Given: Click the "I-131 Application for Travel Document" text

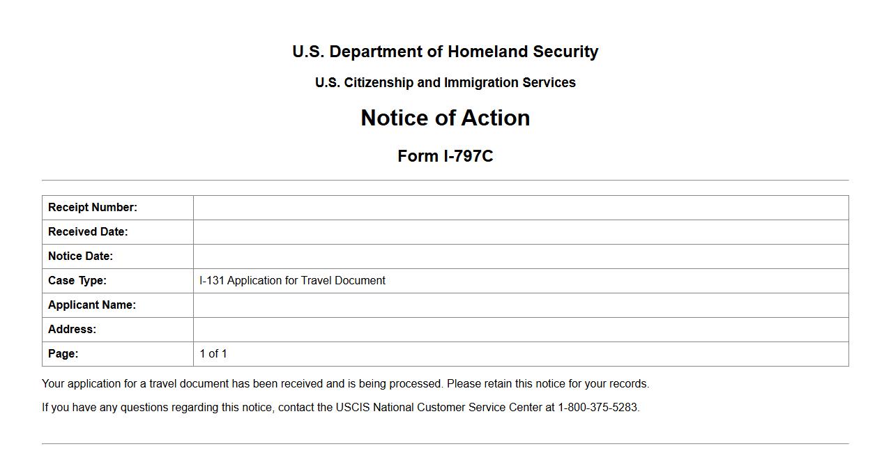Looking at the screenshot, I should (292, 281).
